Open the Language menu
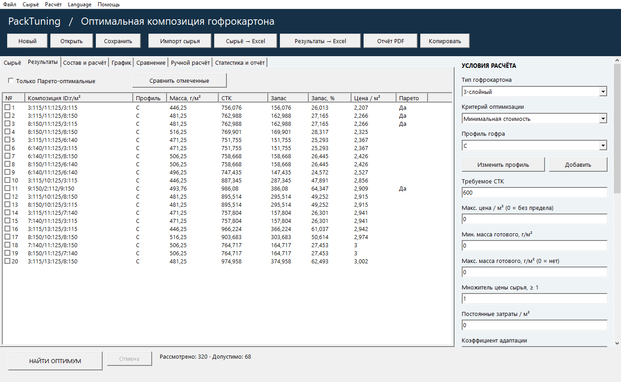Image resolution: width=621 pixels, height=382 pixels. 80,4
